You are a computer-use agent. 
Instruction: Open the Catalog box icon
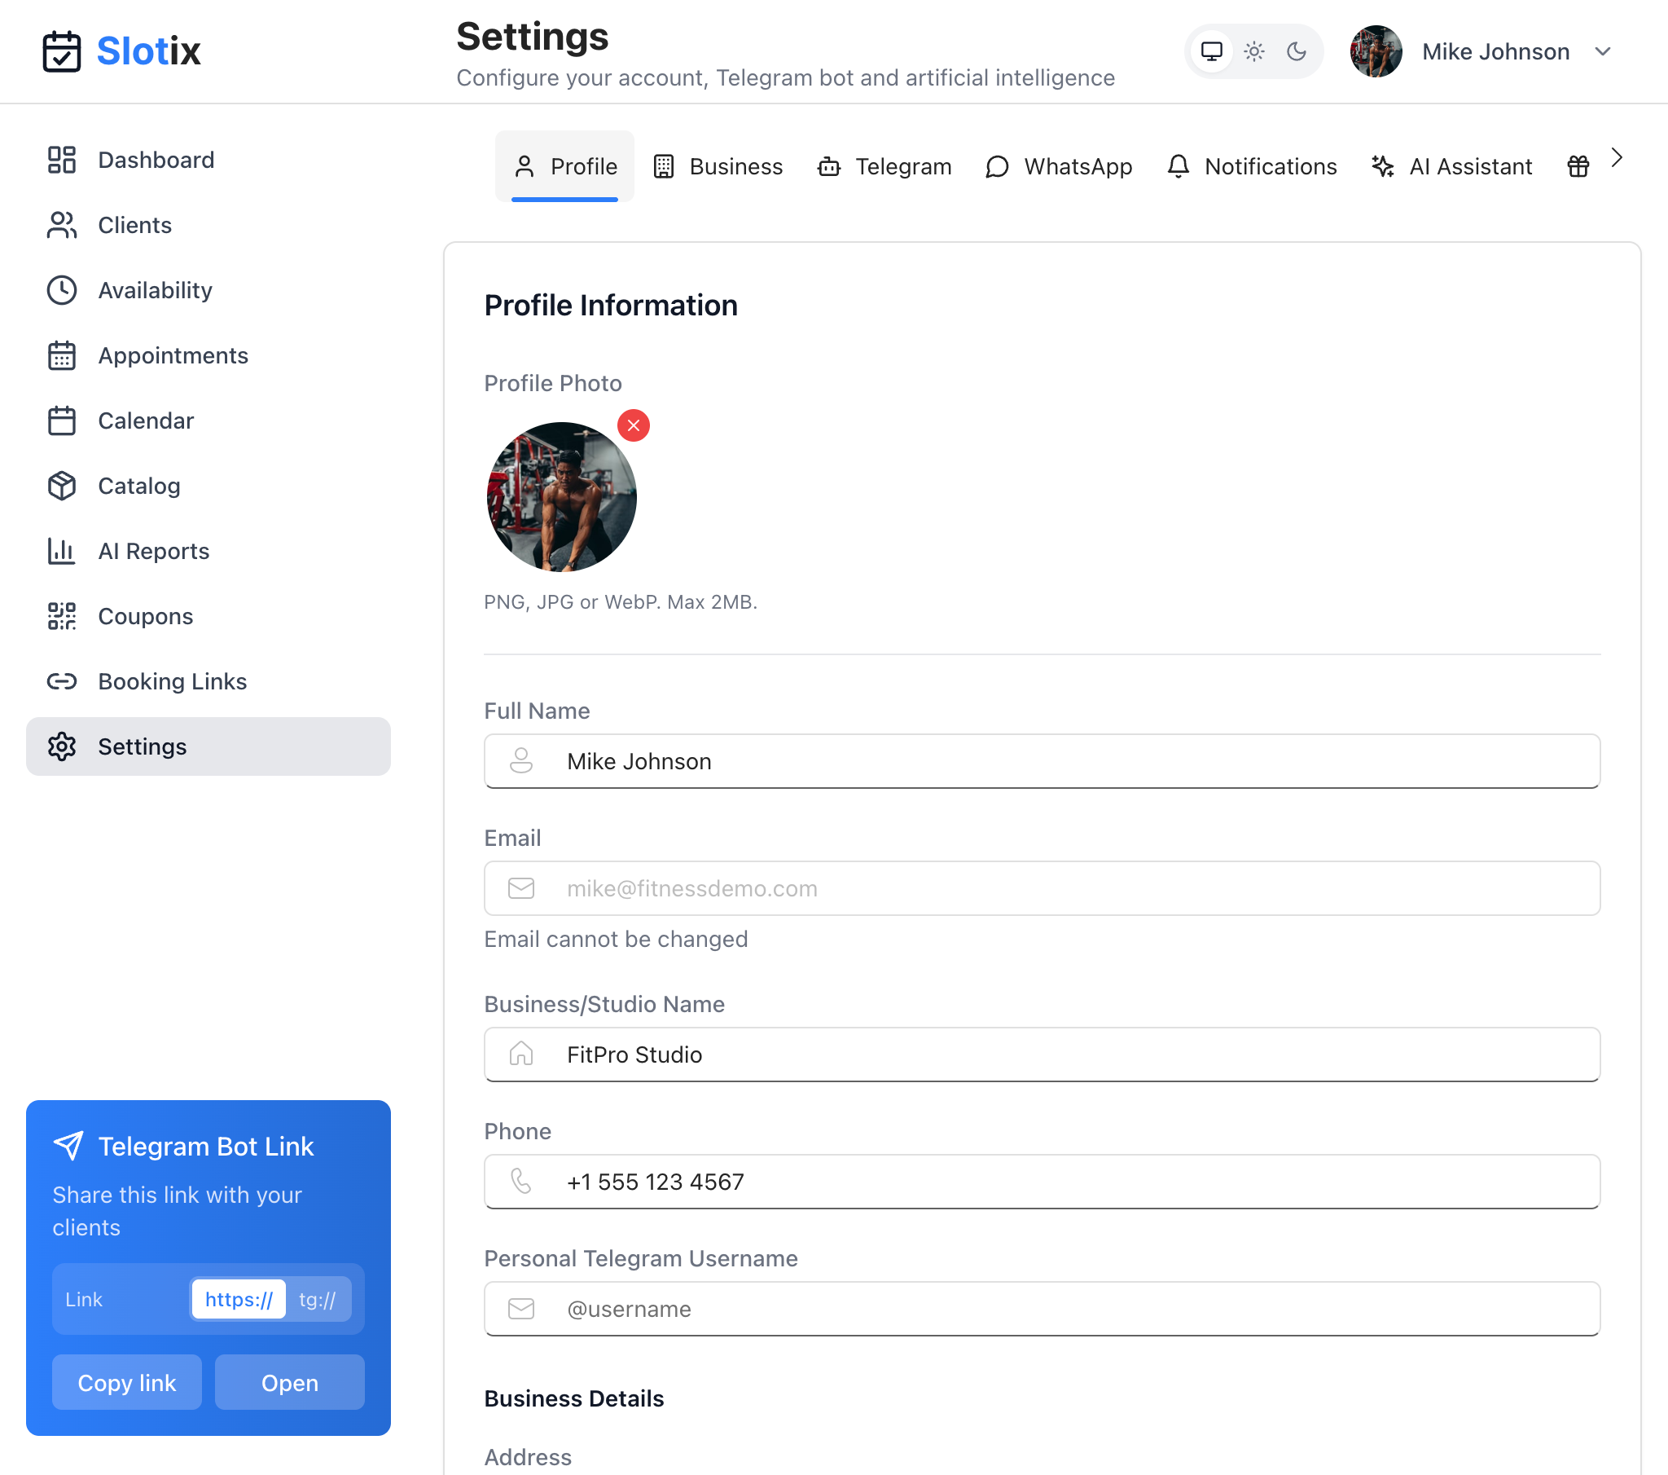61,486
